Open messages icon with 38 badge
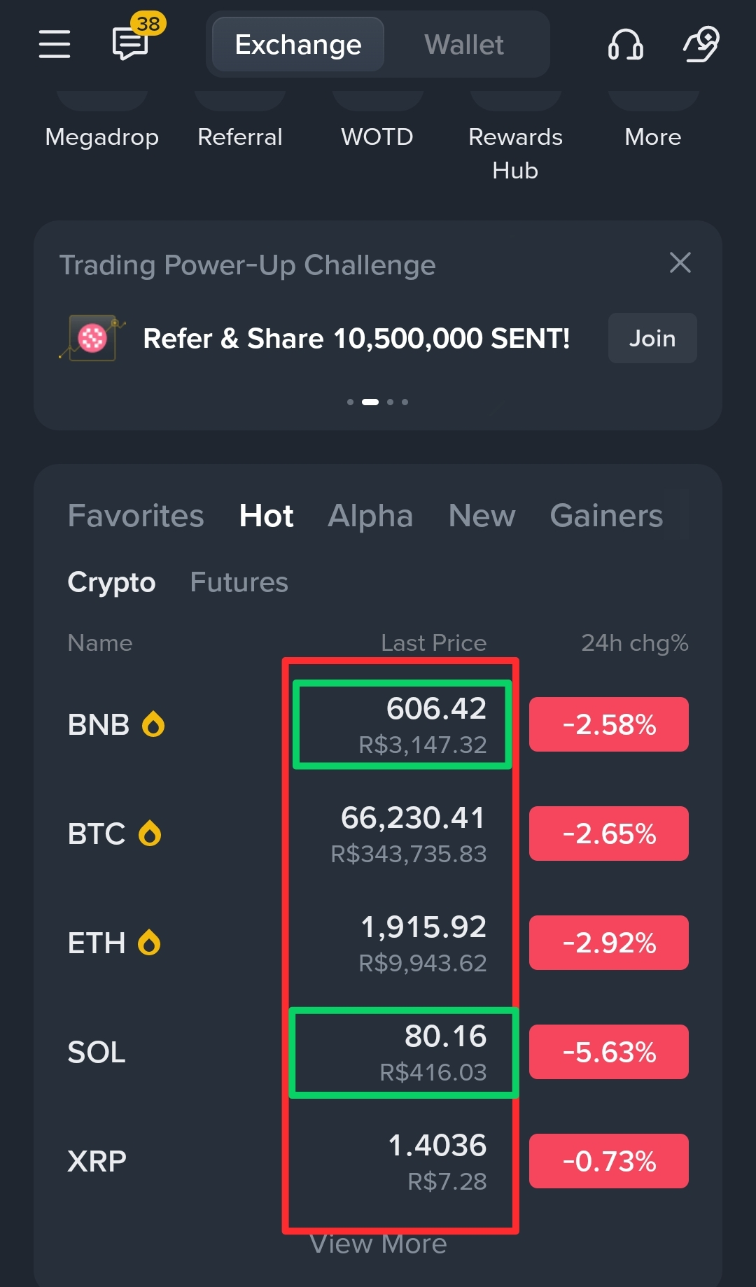This screenshot has height=1287, width=756. click(133, 41)
